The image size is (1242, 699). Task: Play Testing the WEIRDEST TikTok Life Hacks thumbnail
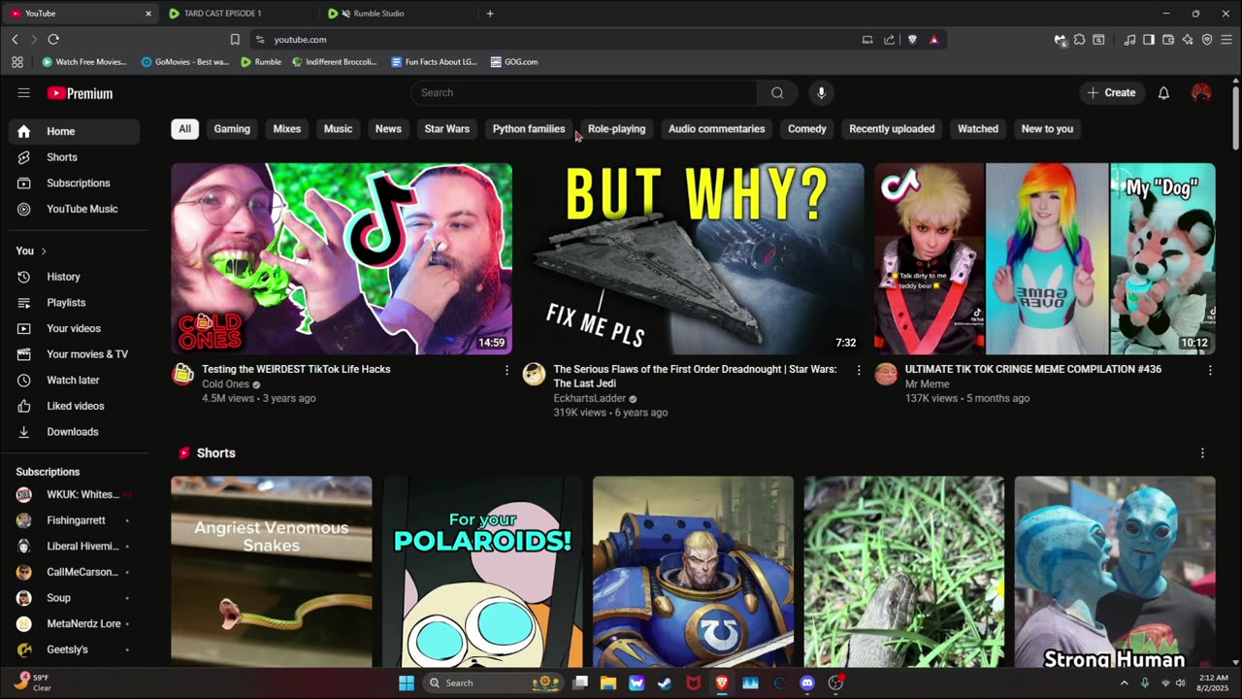(342, 258)
